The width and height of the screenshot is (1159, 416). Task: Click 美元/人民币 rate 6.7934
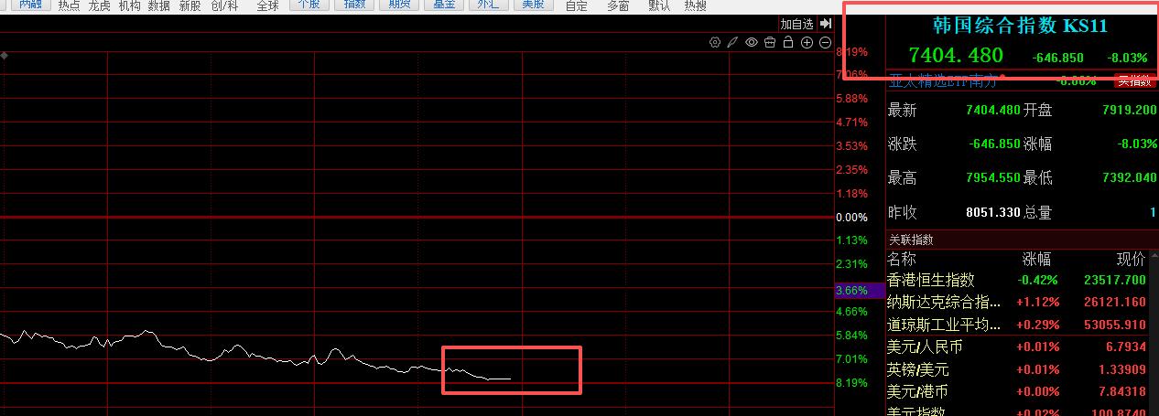[x=1126, y=347]
